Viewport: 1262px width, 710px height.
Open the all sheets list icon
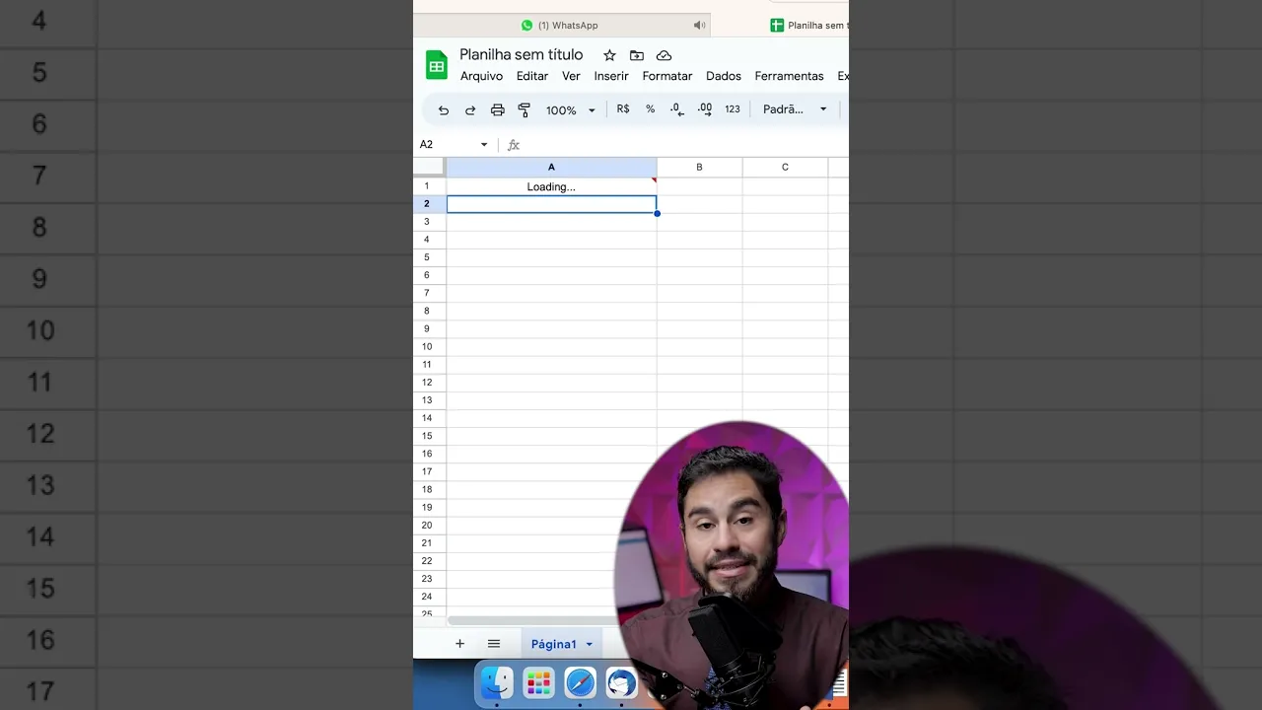[x=494, y=644]
